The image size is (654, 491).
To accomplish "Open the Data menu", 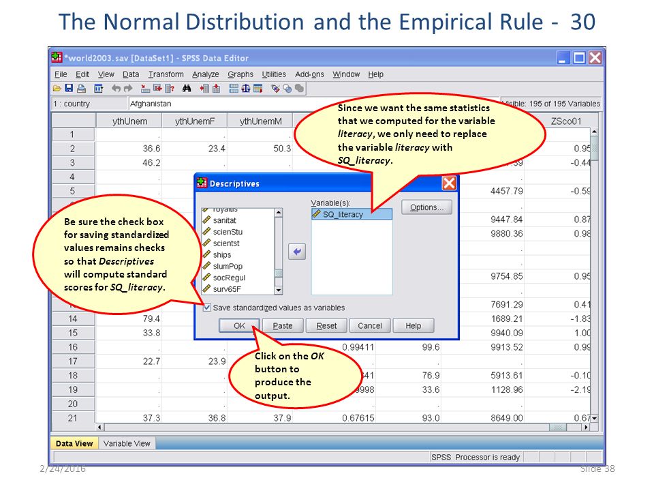I will (131, 74).
